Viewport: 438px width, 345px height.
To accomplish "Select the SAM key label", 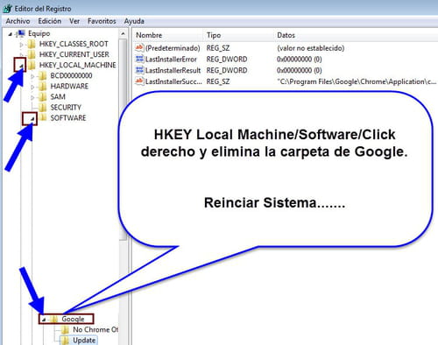I will 58,96.
